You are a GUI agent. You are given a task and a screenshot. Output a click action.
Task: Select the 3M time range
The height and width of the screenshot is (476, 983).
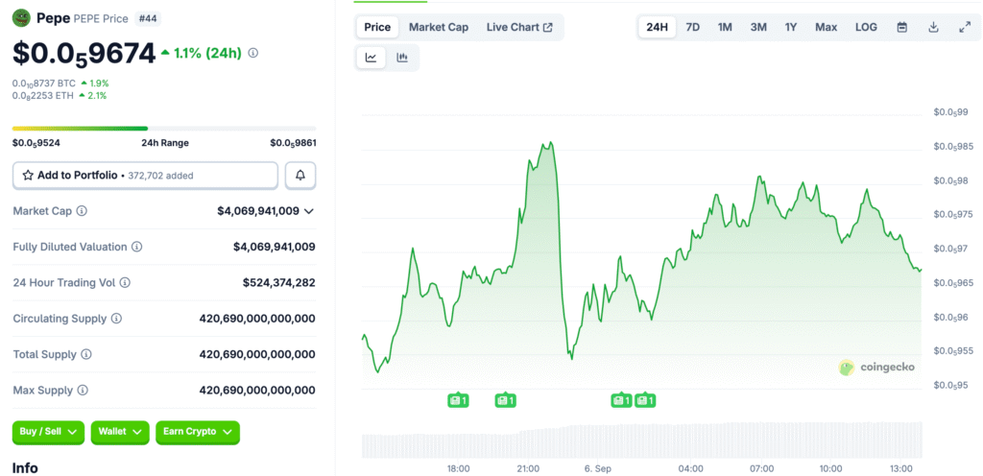(x=758, y=27)
